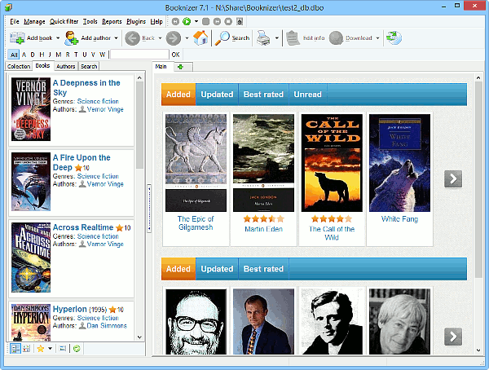The height and width of the screenshot is (370, 489).
Task: Toggle the All alphabet filter
Action: point(14,55)
